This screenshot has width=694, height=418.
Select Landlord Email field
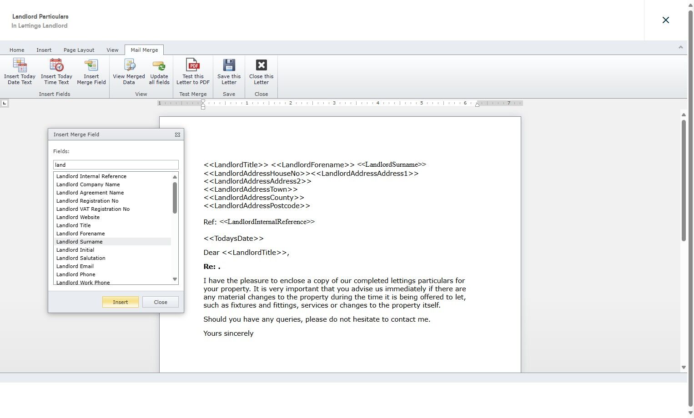[x=112, y=266]
